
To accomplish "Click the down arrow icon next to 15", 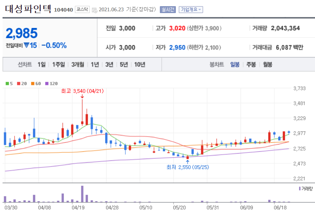I will [x=26, y=45].
